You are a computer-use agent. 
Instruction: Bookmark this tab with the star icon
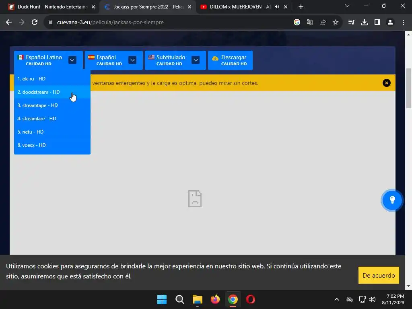336,23
